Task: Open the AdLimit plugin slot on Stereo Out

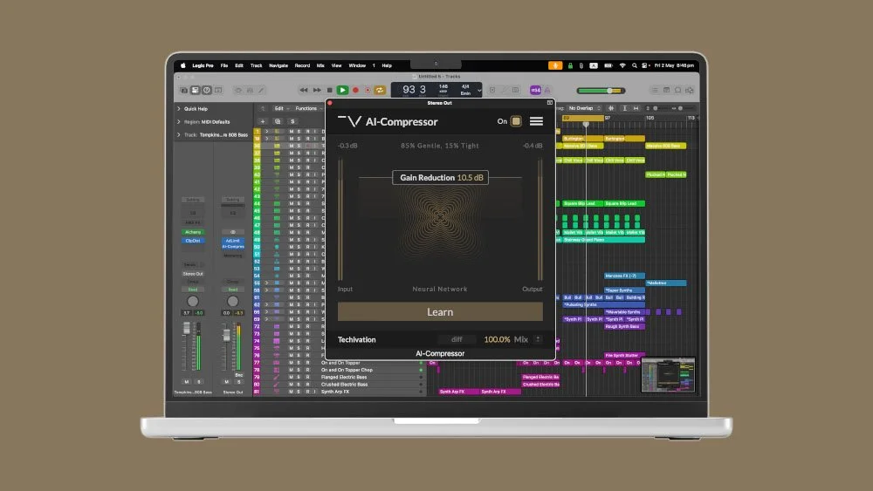Action: (233, 241)
